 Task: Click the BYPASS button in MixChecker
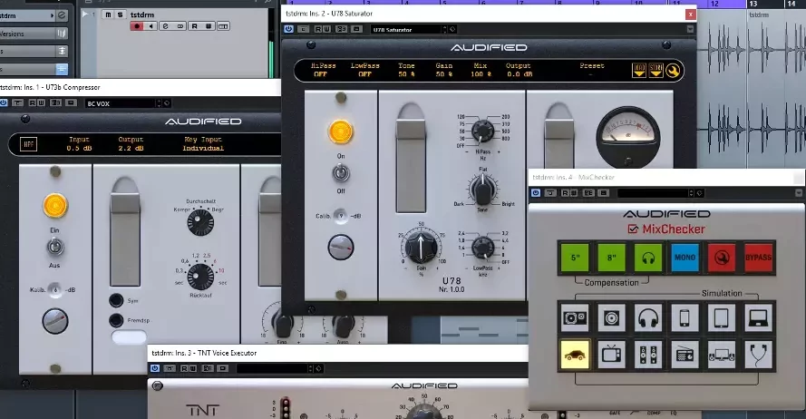[x=758, y=257]
